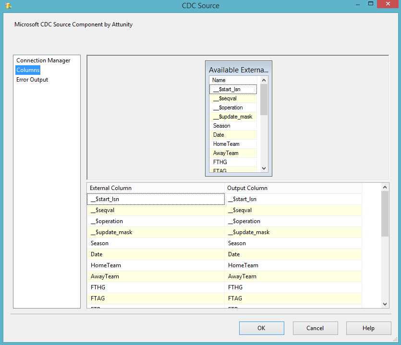Click the CDC Source title bar app icon
Image resolution: width=401 pixels, height=345 pixels.
[8, 5]
